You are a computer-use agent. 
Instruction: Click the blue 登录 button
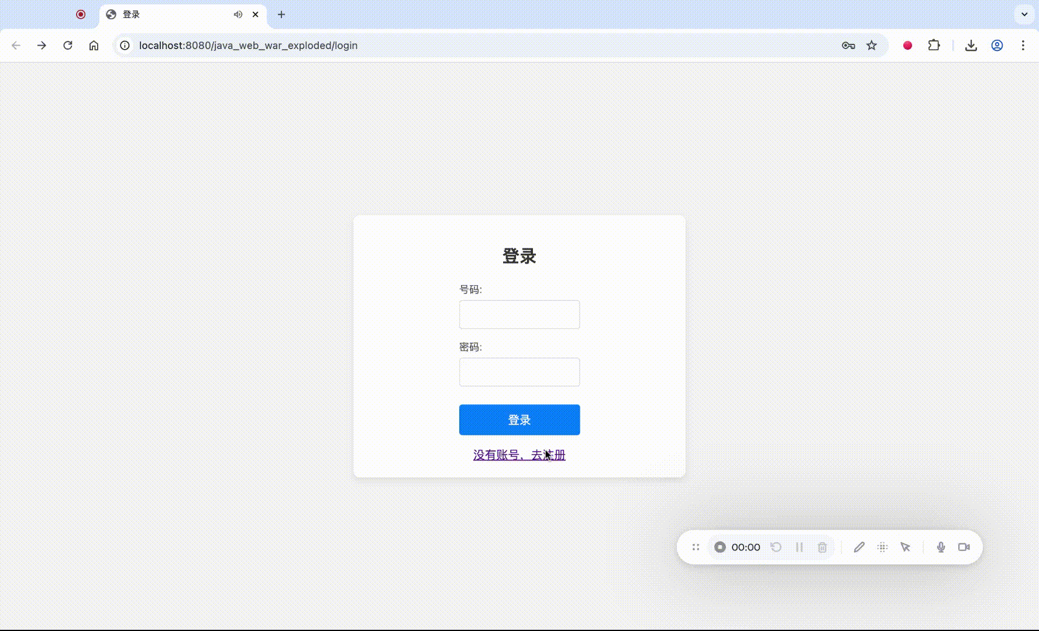coord(519,419)
